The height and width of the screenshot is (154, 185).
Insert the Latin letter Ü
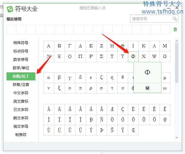tap(80, 130)
